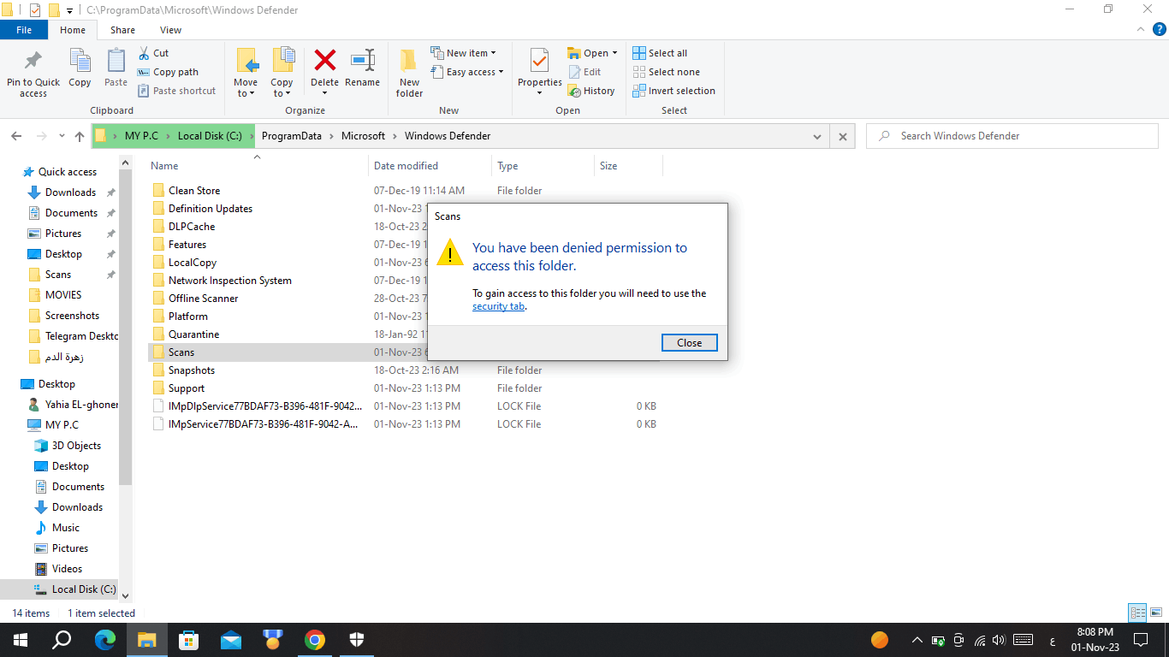The height and width of the screenshot is (657, 1169).
Task: Open Downloads under Quick access
Action: tap(70, 192)
